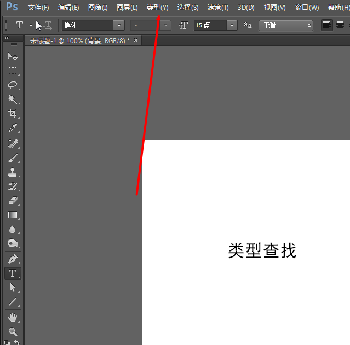Screen dimensions: 350x345
Task: Select the Sponge tool in toolbox
Action: 13,243
